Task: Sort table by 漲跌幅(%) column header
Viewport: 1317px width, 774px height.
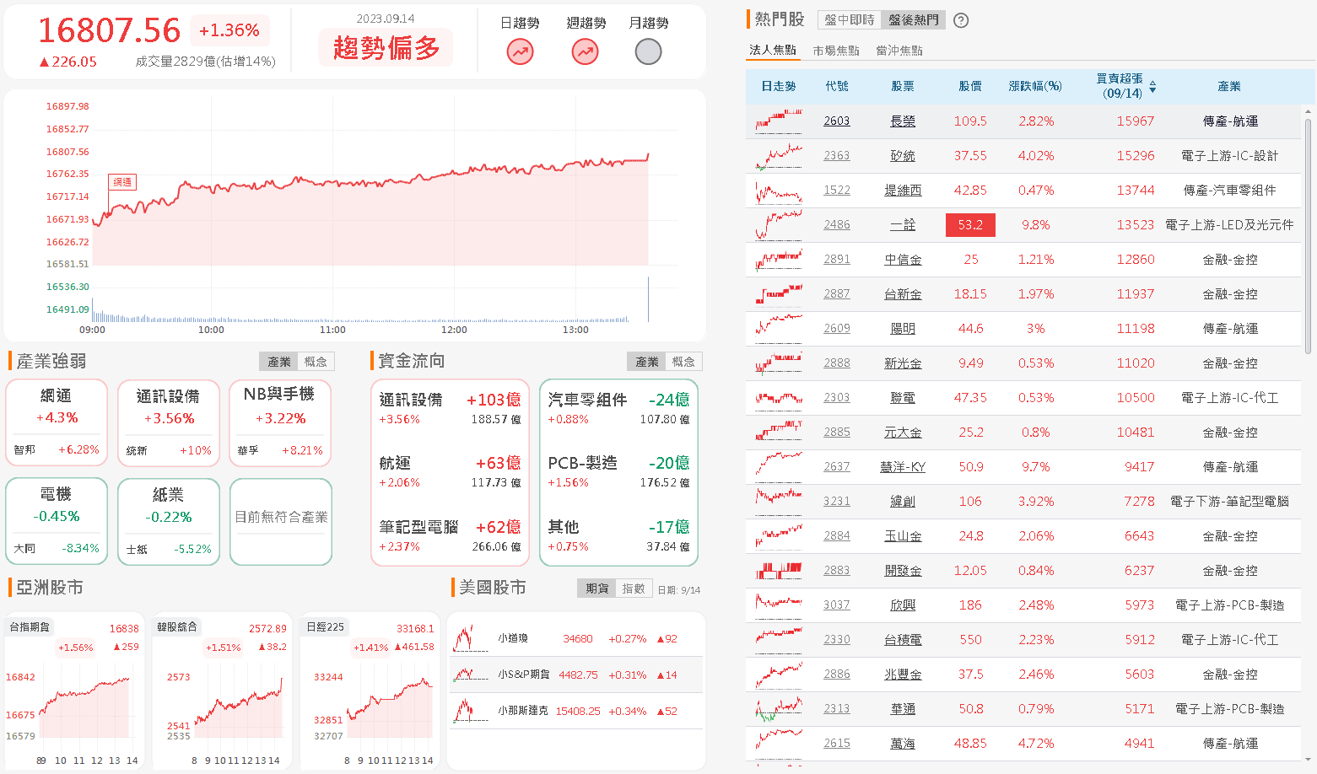Action: (1035, 86)
